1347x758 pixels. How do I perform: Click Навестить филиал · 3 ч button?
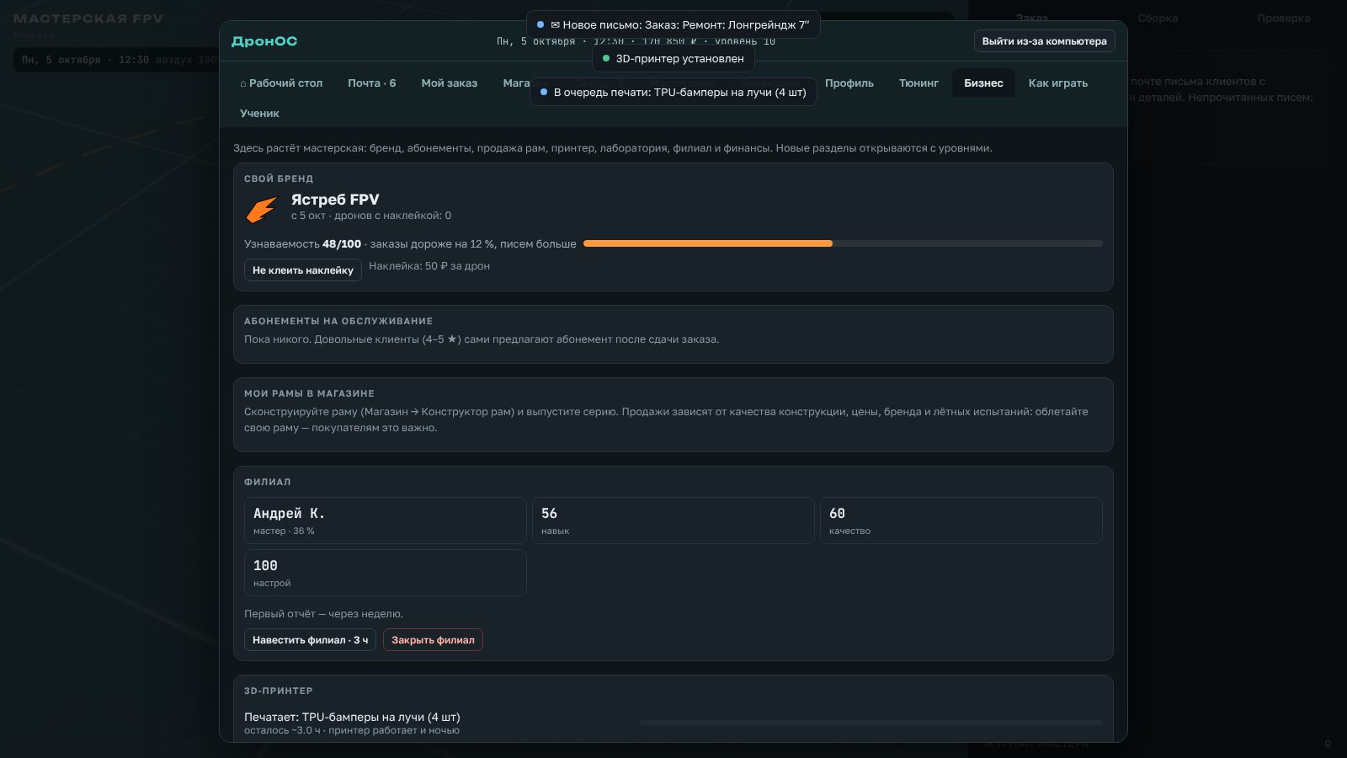click(x=310, y=640)
